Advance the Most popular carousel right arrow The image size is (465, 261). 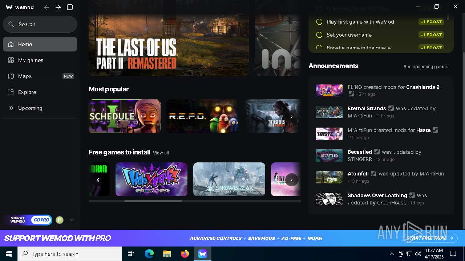pyautogui.click(x=291, y=117)
